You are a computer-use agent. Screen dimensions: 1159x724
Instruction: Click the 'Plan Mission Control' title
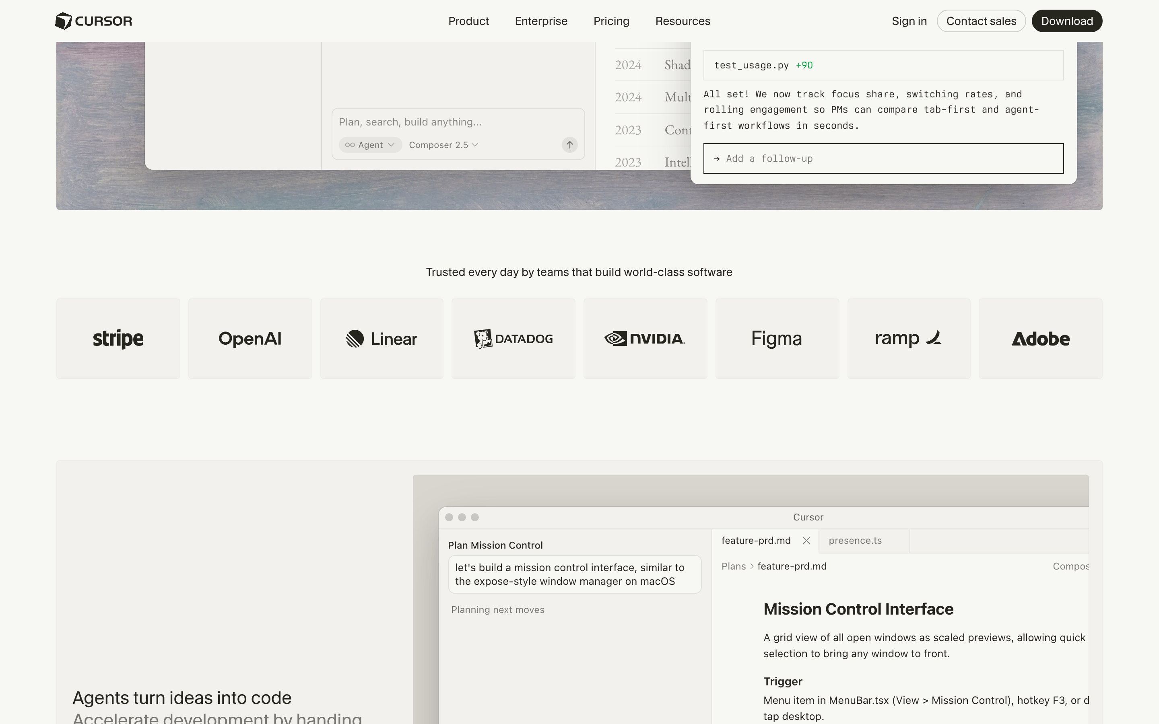[495, 545]
